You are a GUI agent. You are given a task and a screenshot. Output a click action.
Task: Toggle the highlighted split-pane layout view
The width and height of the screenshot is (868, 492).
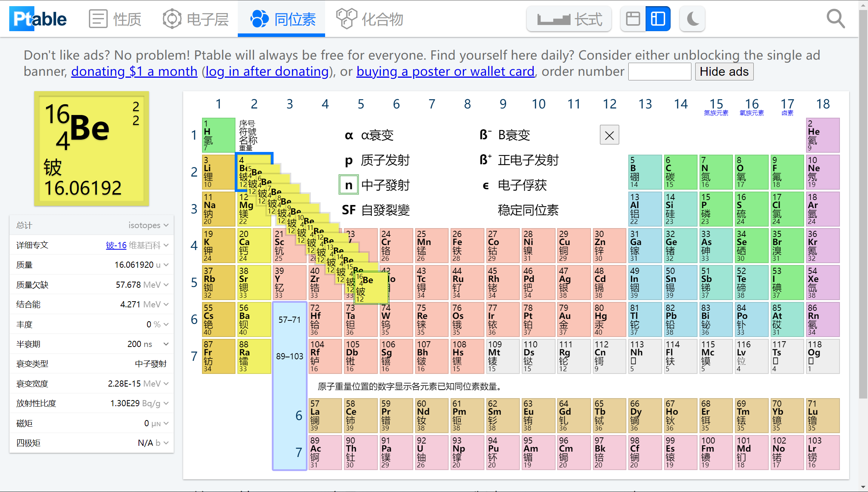tap(658, 18)
